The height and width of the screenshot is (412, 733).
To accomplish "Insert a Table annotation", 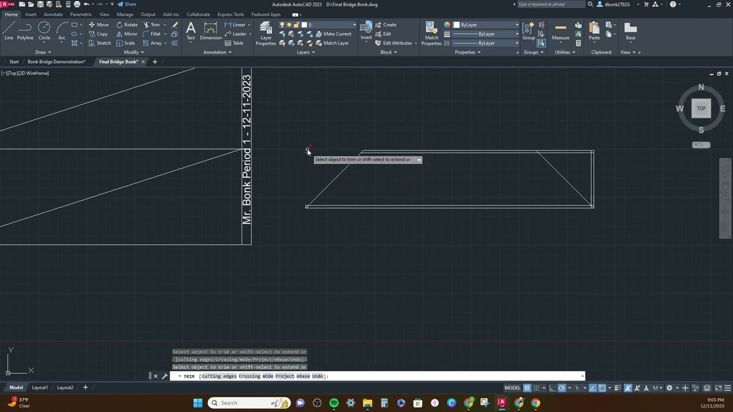I will click(x=234, y=43).
